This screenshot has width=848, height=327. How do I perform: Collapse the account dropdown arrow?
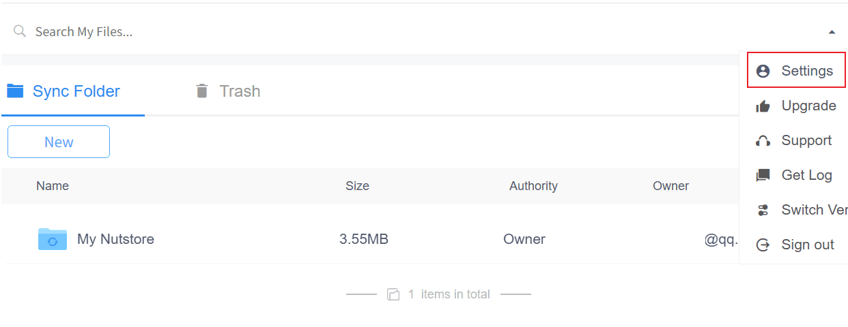click(x=832, y=32)
